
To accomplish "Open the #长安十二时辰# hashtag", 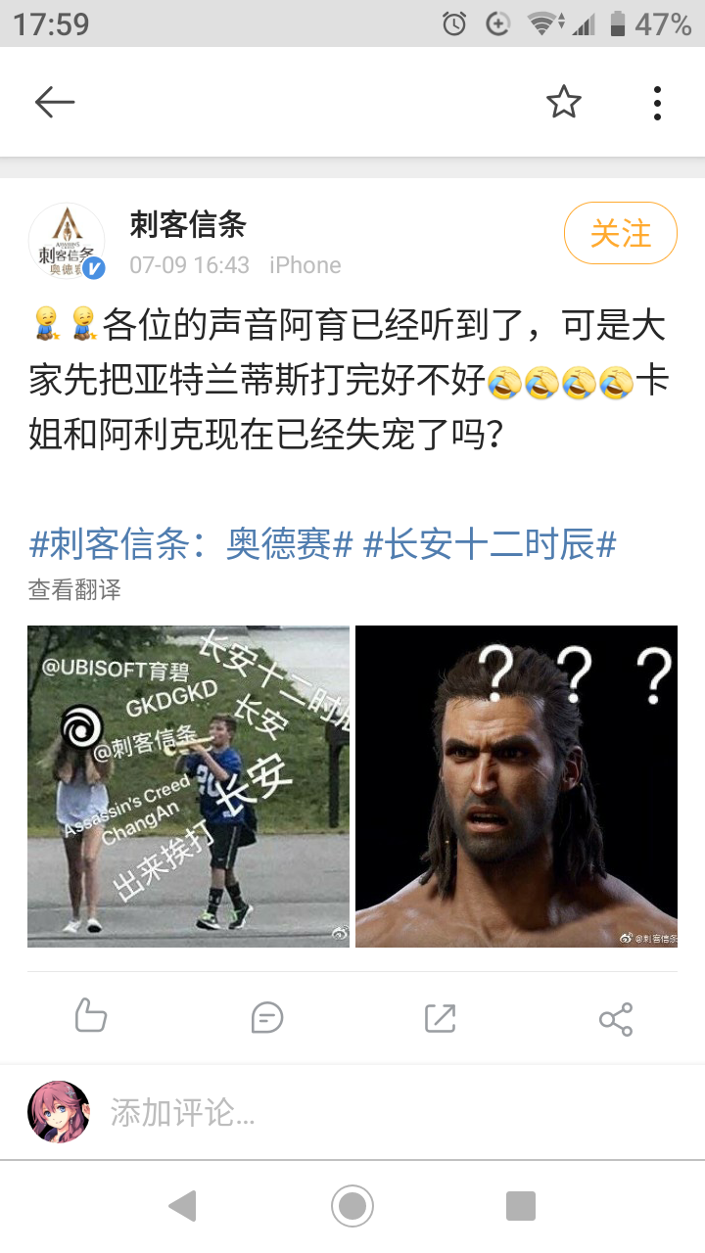I will pos(490,544).
